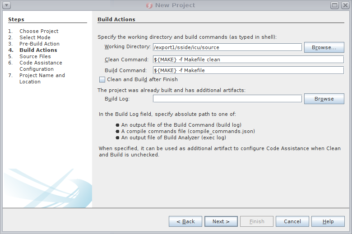352x234 pixels.
Task: Select the Source Files step
Action: click(x=35, y=56)
